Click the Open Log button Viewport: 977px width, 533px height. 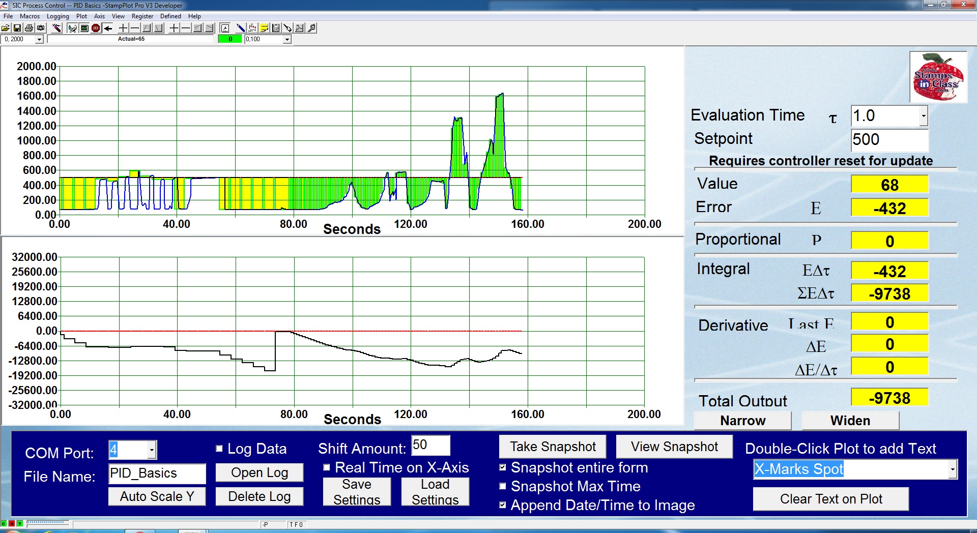pyautogui.click(x=260, y=472)
